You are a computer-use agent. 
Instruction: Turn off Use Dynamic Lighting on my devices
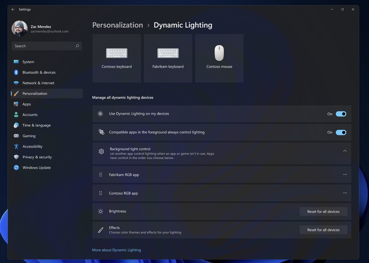pyautogui.click(x=341, y=114)
